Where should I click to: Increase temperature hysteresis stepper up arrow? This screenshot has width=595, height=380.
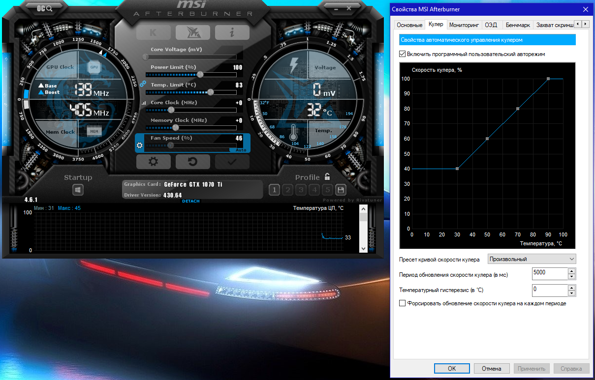tap(571, 288)
